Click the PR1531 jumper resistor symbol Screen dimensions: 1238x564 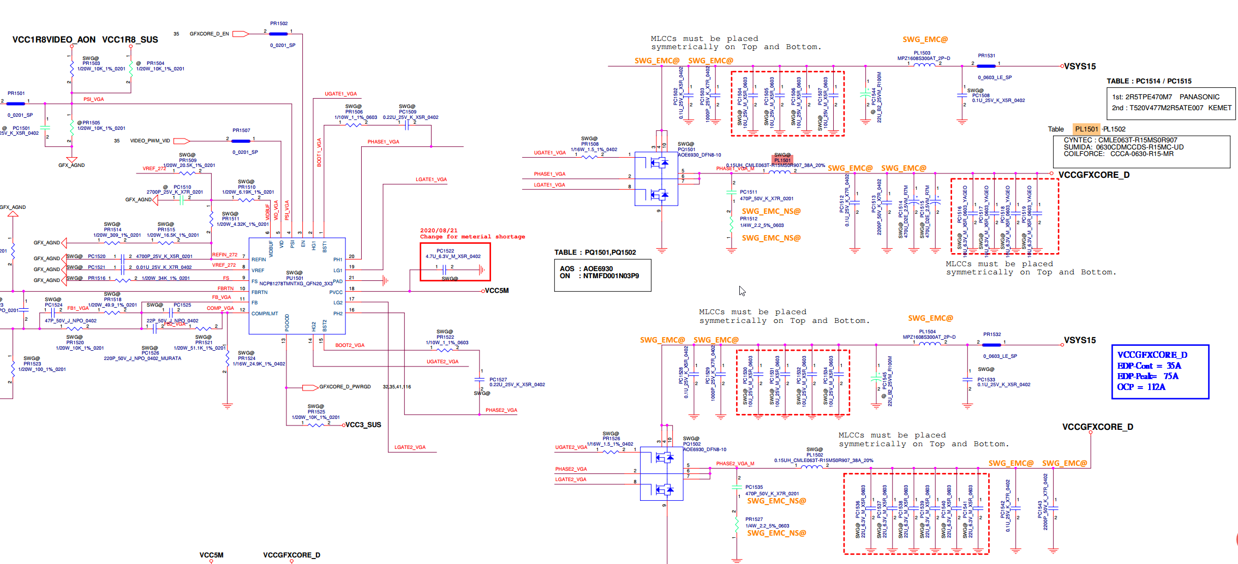tap(986, 66)
